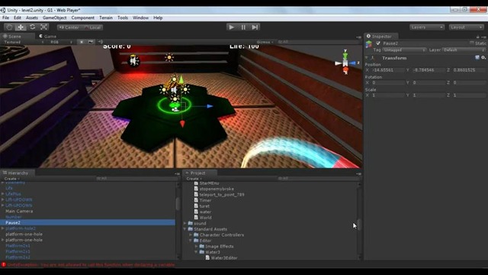Open the GameObject menu
Viewport: 488px width, 275px height.
point(54,18)
